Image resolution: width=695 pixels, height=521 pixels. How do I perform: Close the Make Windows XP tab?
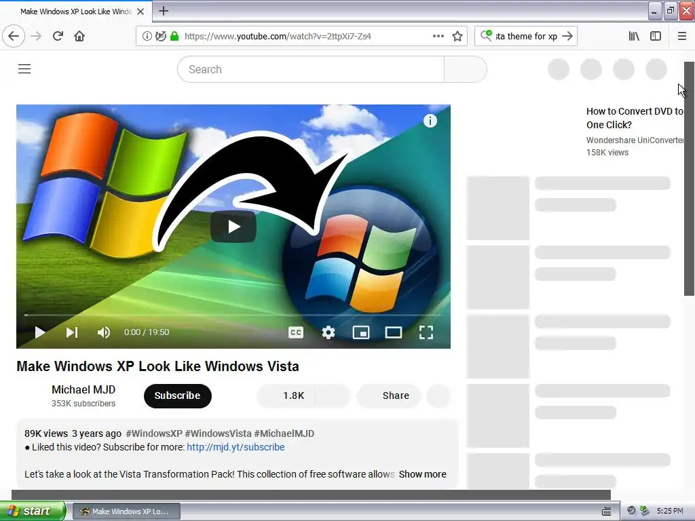pyautogui.click(x=140, y=12)
